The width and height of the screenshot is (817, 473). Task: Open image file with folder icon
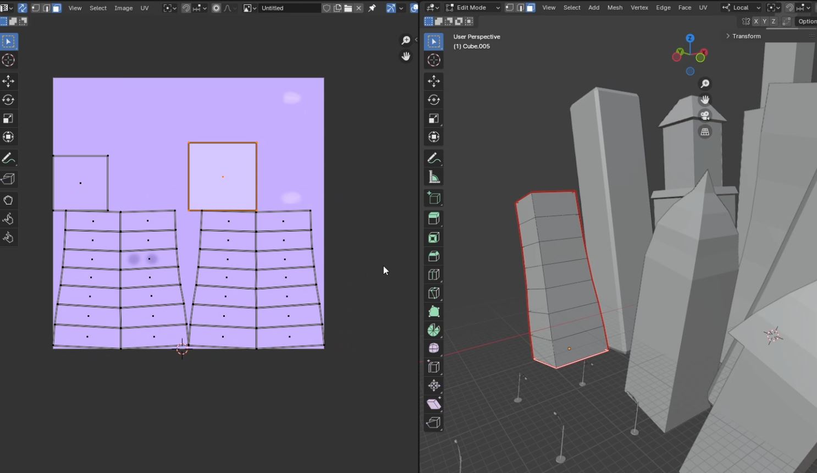[x=348, y=8]
